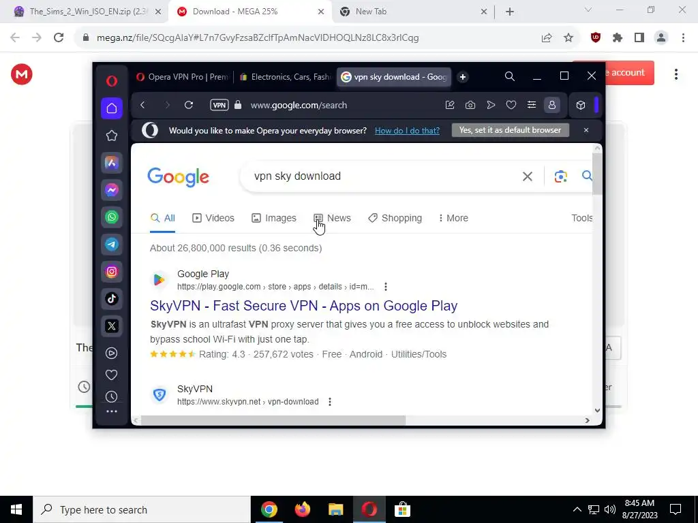Screen dimensions: 698x523
Task: Click Opera edit page icon in address bar
Action: click(x=450, y=105)
